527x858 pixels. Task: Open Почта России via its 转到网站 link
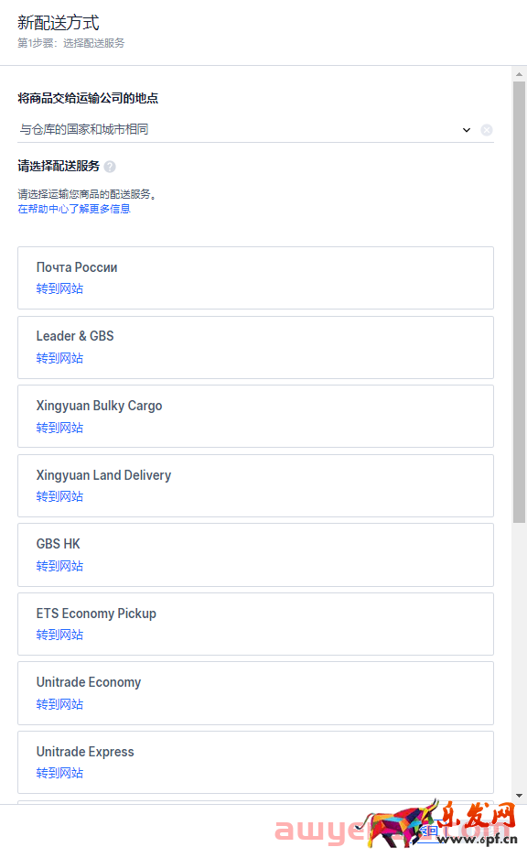coord(59,288)
